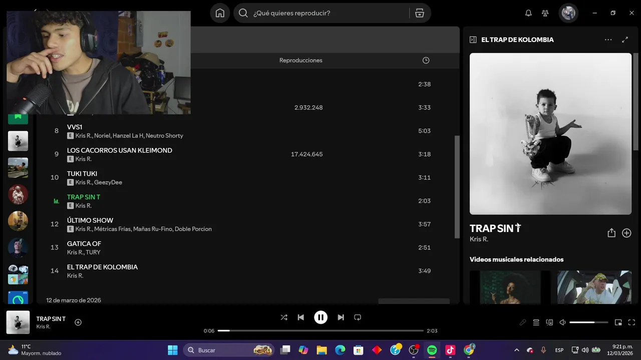This screenshot has height=360, width=641.
Task: Click the tracklist vertical scrollbar
Action: (457, 186)
